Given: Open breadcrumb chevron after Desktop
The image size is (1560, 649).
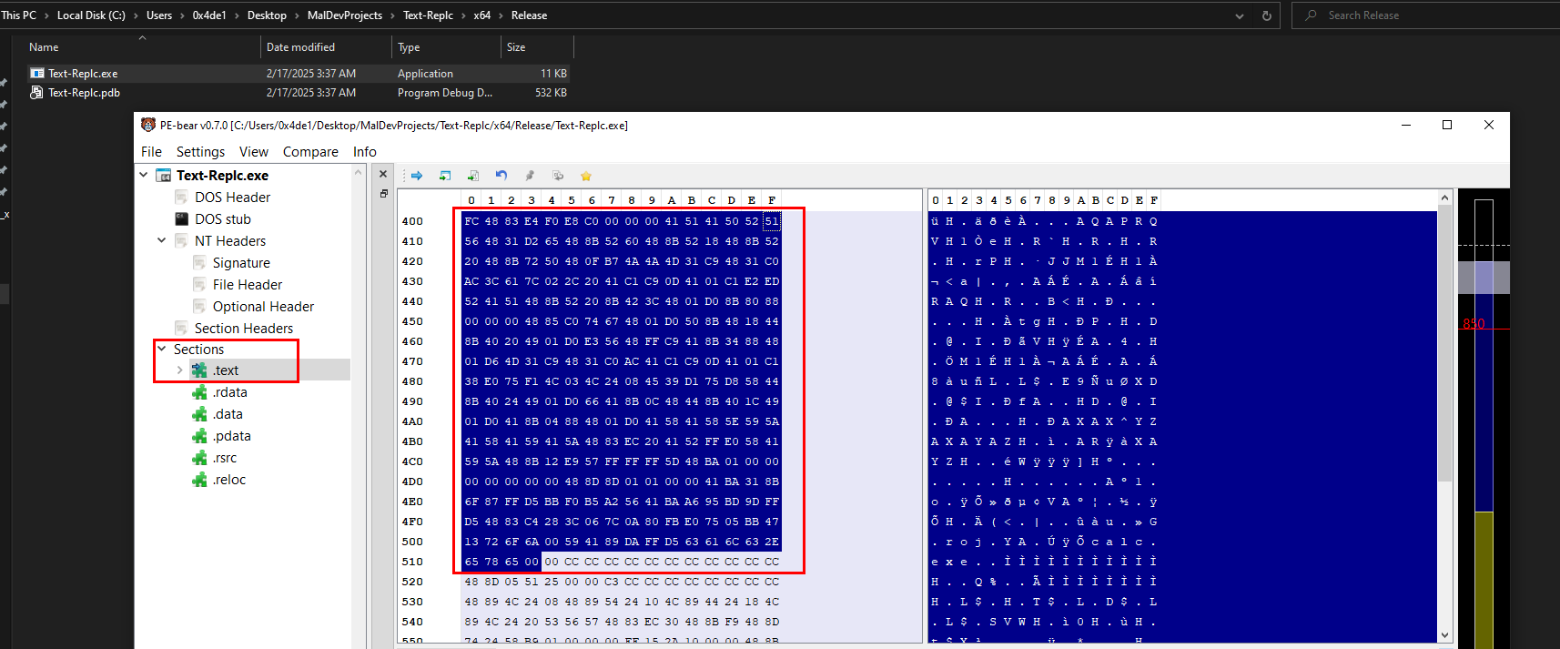Looking at the screenshot, I should 297,15.
